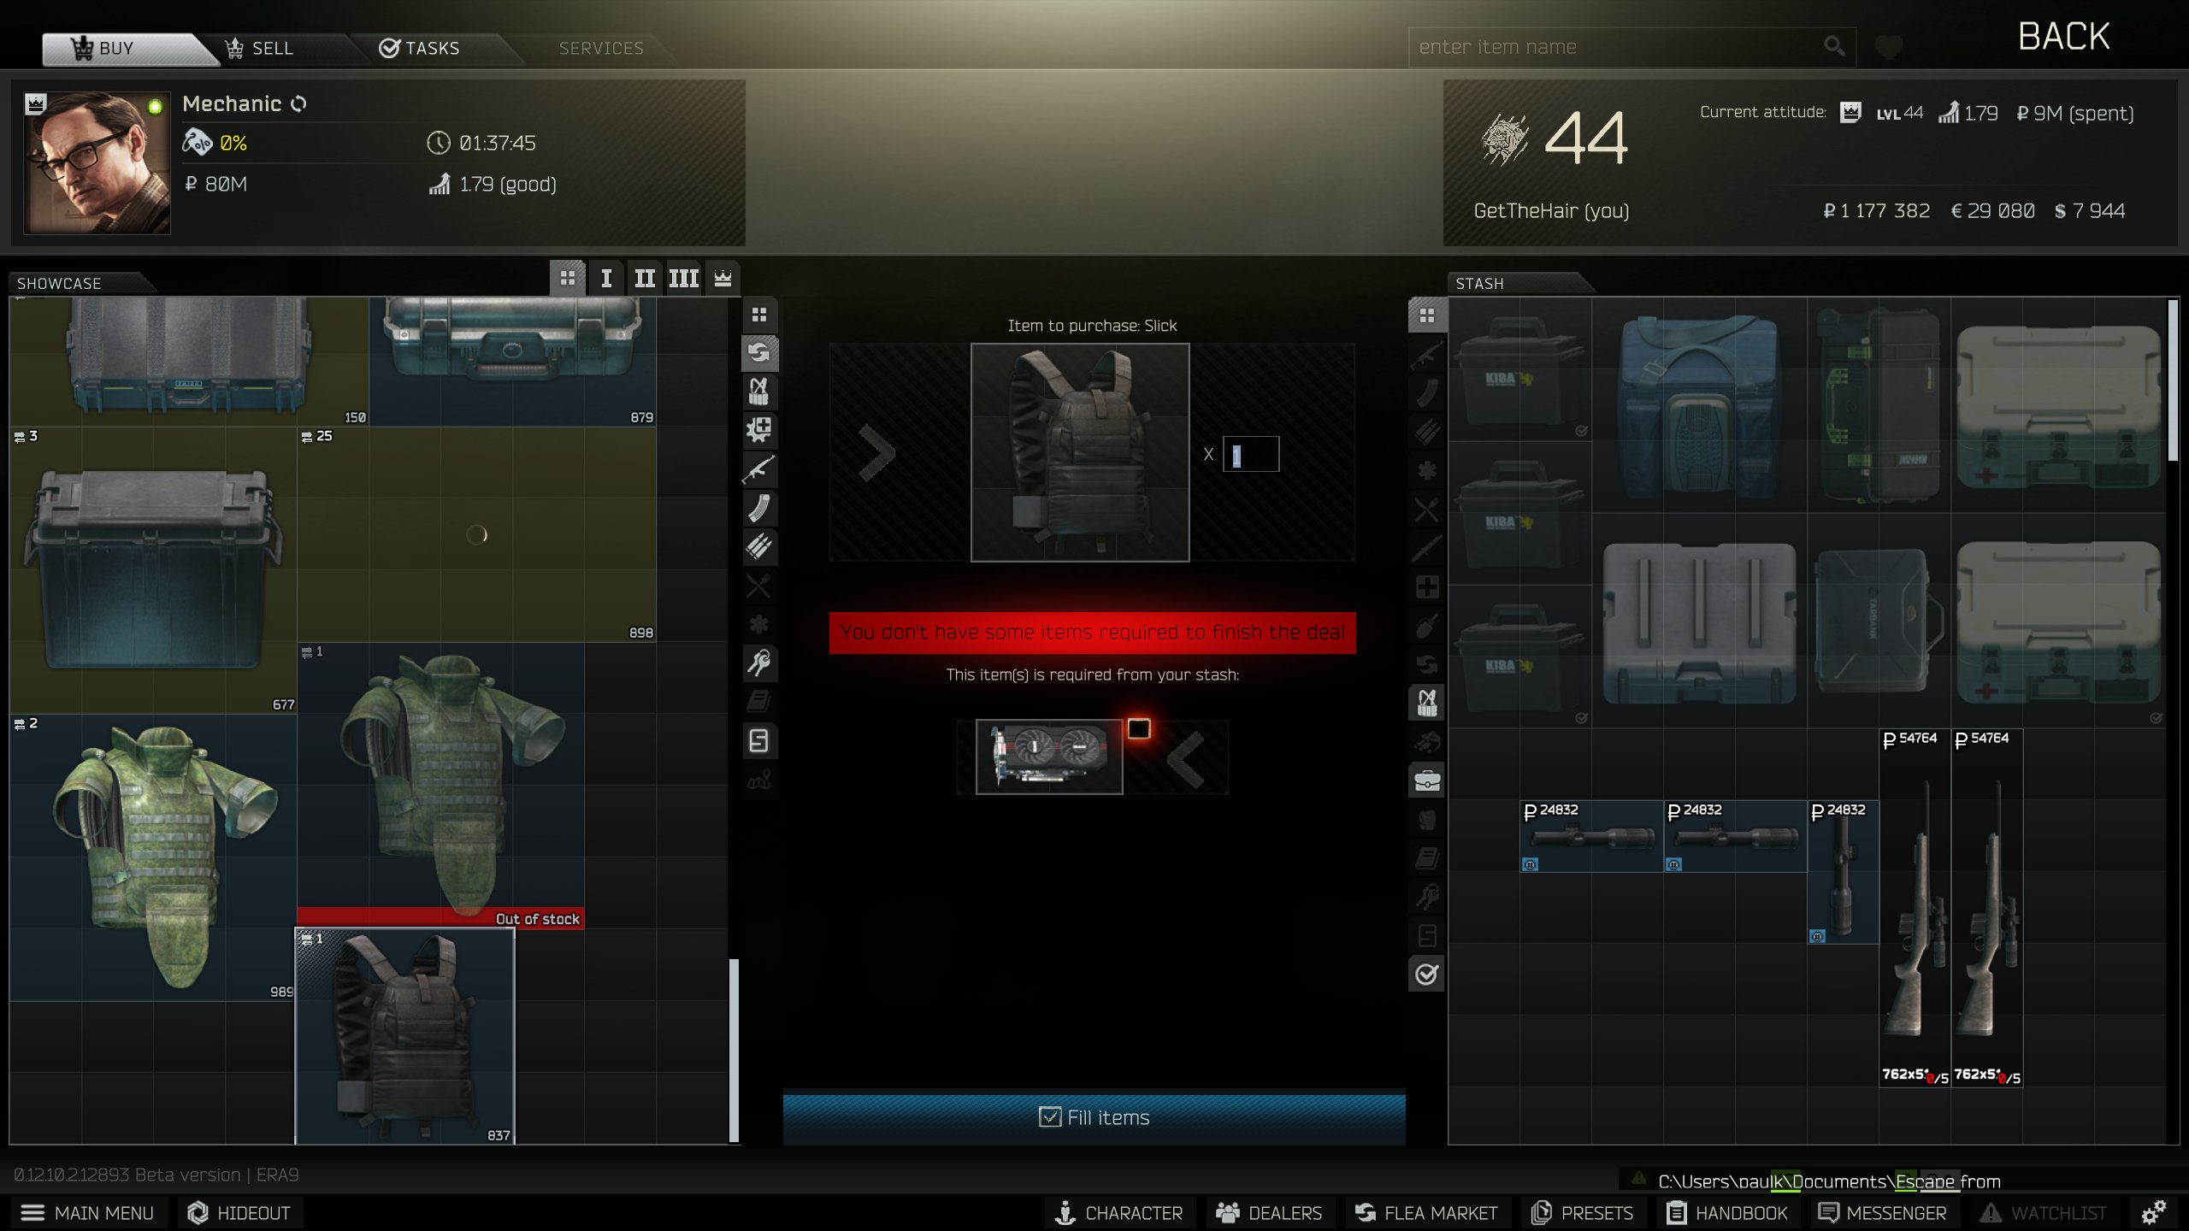Filter showcase by barter items category
The width and height of the screenshot is (2189, 1231).
[759, 352]
